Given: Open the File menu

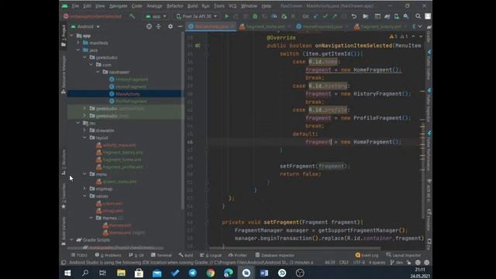Looking at the screenshot, I should [x=75, y=6].
